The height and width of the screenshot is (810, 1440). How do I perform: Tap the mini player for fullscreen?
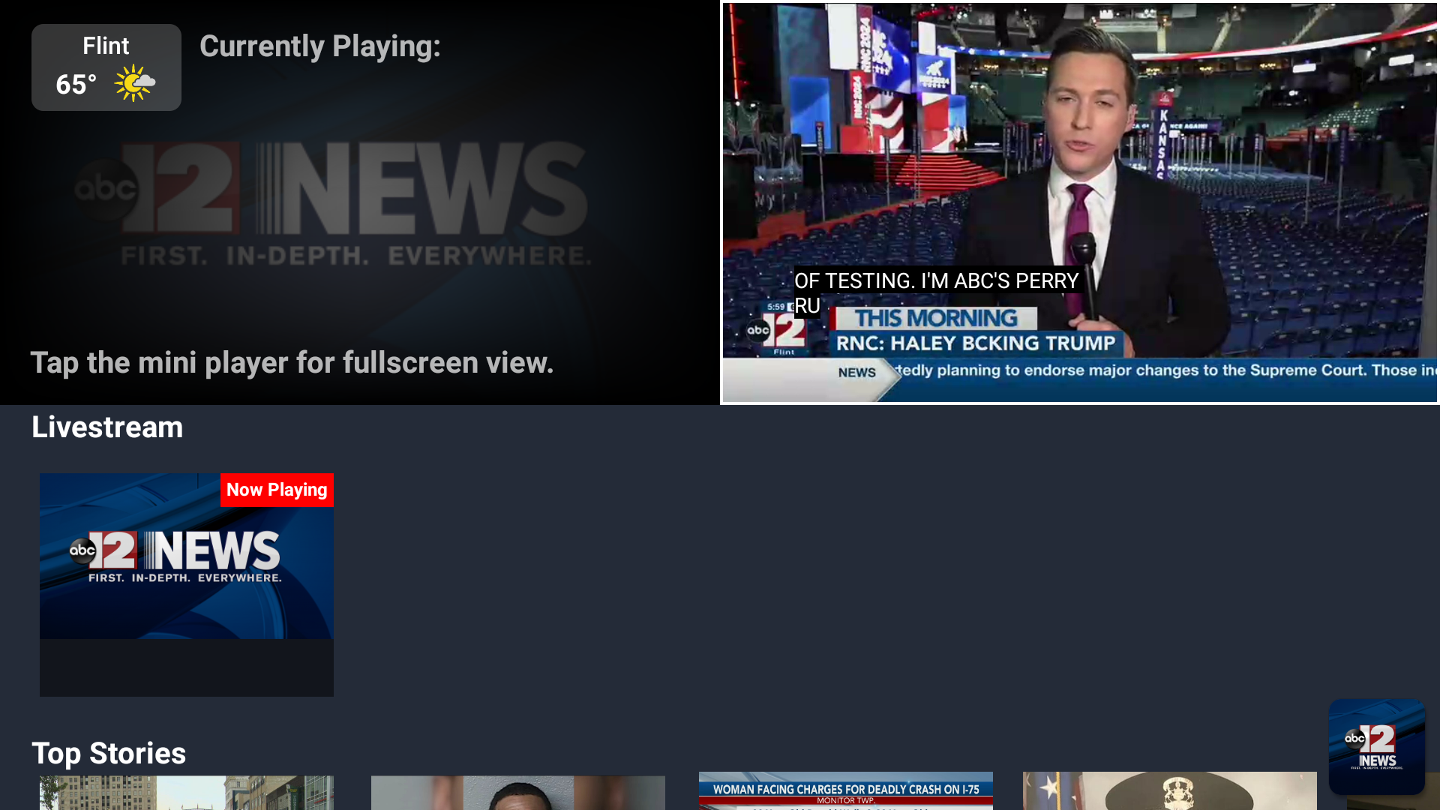(x=1080, y=202)
